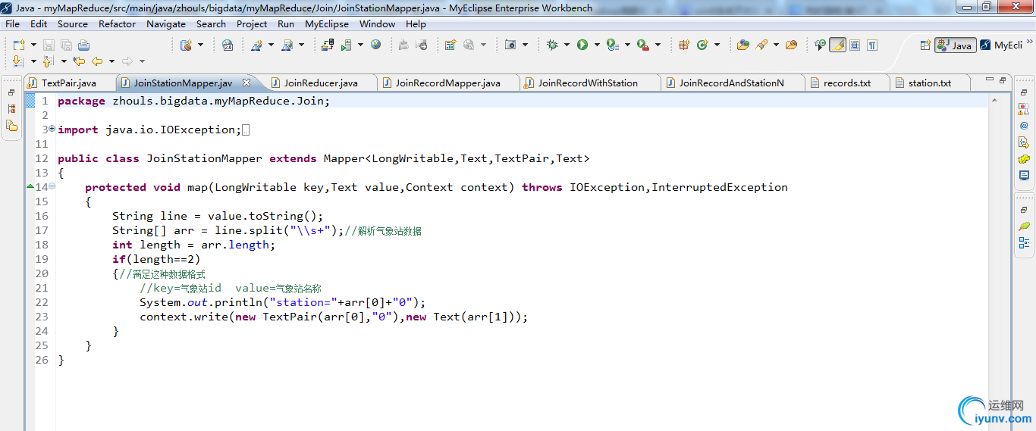Click the Last Edit Location icon
This screenshot has width=1036, height=431.
pos(79,61)
